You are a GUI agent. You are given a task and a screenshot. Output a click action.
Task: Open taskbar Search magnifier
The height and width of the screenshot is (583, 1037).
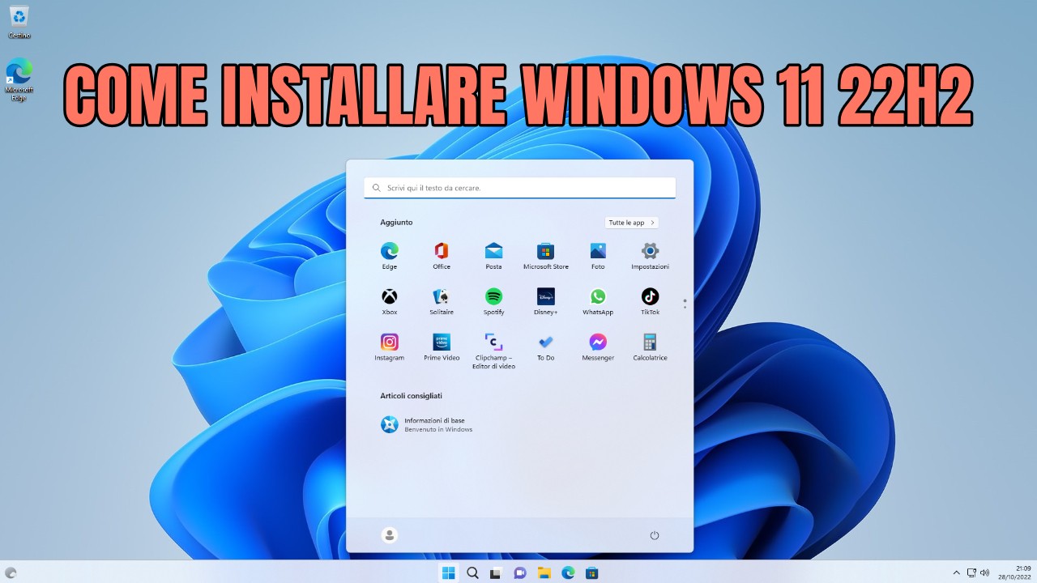click(472, 572)
